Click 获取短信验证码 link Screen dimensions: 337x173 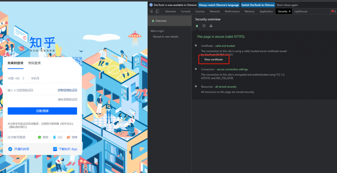[x=67, y=90]
